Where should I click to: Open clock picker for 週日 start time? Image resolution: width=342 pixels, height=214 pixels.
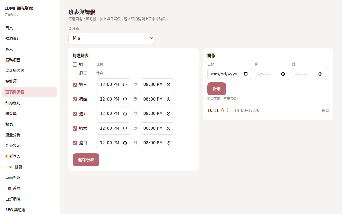(x=125, y=143)
